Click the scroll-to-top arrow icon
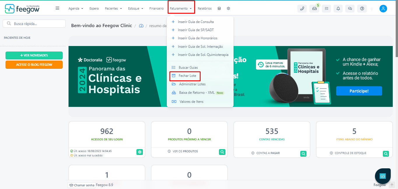Image resolution: width=398 pixels, height=189 pixels. tap(392, 185)
